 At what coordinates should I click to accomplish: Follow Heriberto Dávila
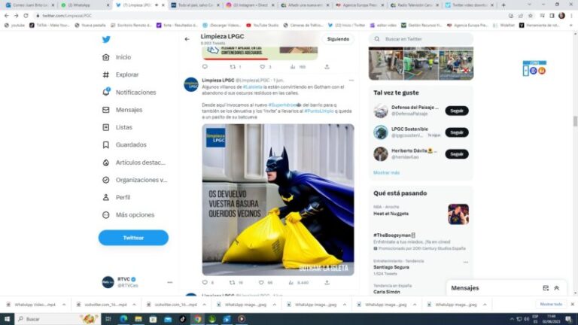click(457, 154)
